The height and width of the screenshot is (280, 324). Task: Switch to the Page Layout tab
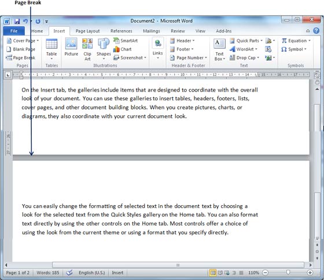pos(87,31)
